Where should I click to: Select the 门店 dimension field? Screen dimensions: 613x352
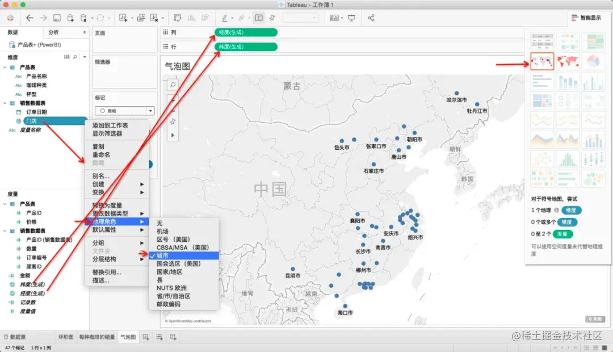pos(54,121)
